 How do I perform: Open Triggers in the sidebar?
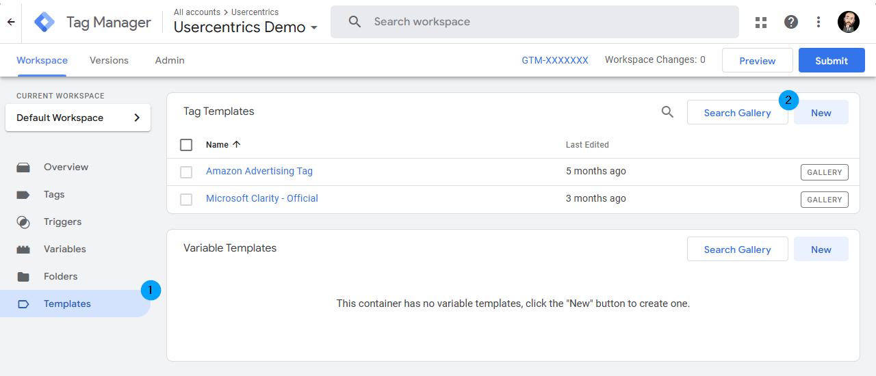point(75,221)
